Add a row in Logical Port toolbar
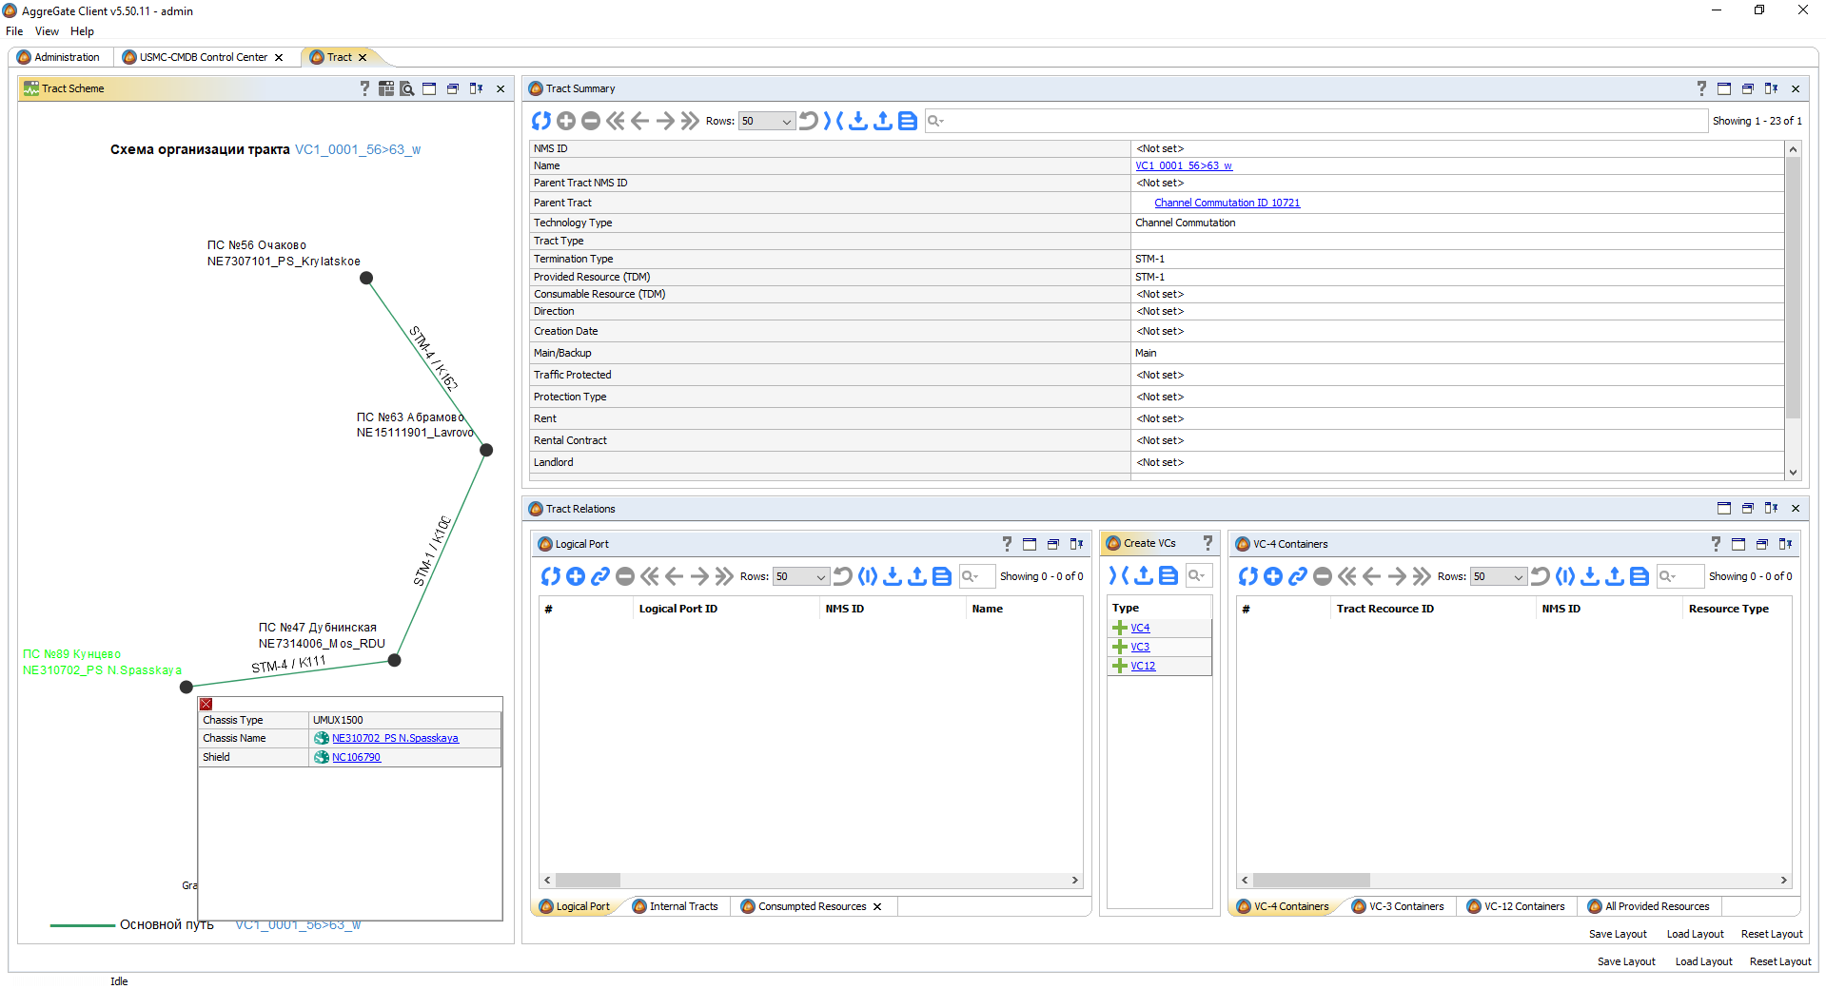This screenshot has height=989, width=1826. 576,576
